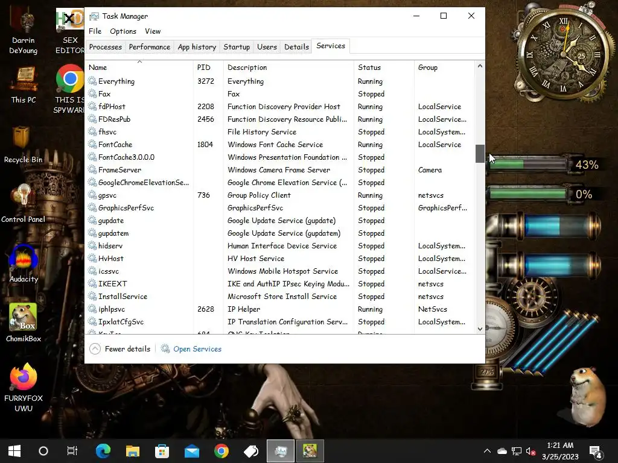
Task: Switch to the Performance tab
Action: (150, 47)
